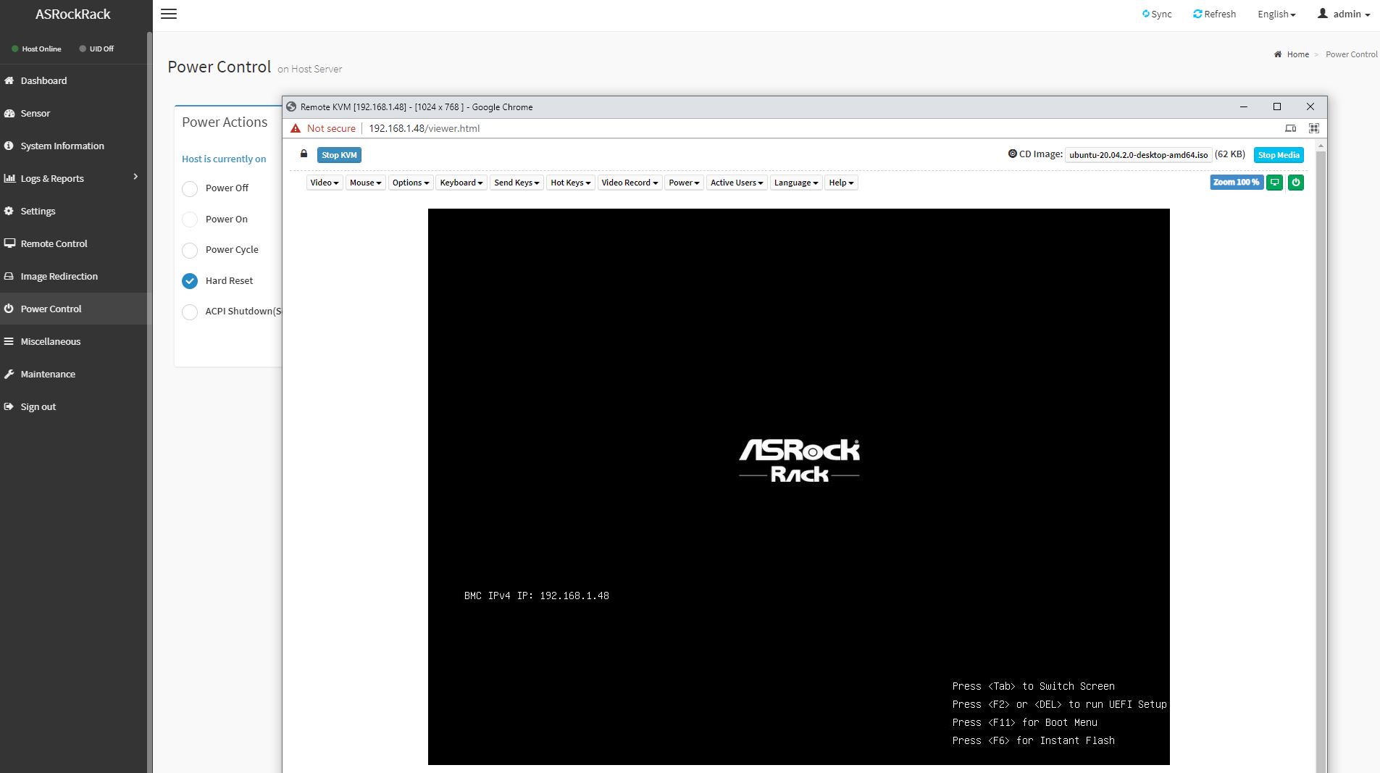The width and height of the screenshot is (1380, 773).
Task: Expand the Logs & Reports submenu arrow
Action: [135, 177]
